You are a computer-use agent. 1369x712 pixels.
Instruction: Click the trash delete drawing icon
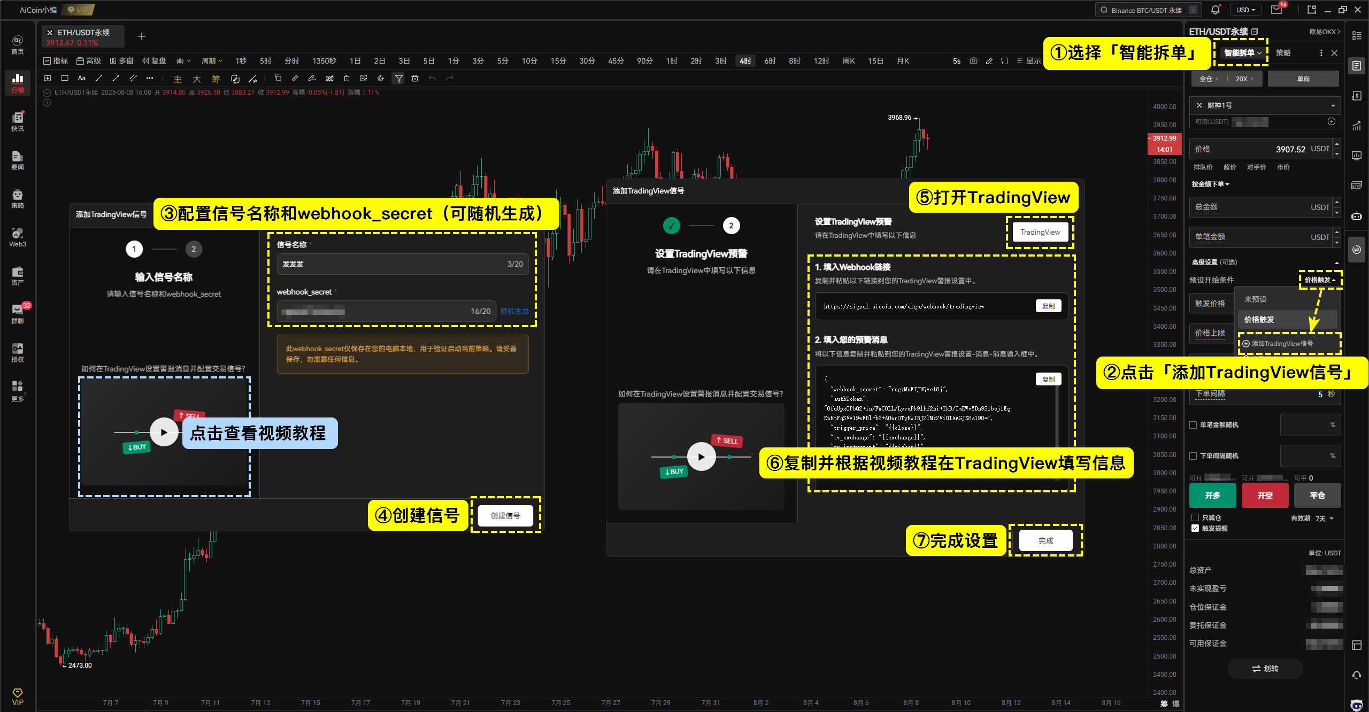415,79
